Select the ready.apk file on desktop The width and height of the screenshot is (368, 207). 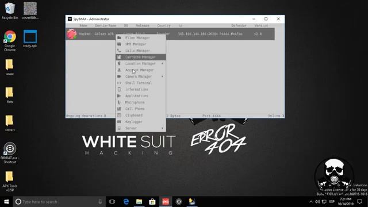click(30, 39)
